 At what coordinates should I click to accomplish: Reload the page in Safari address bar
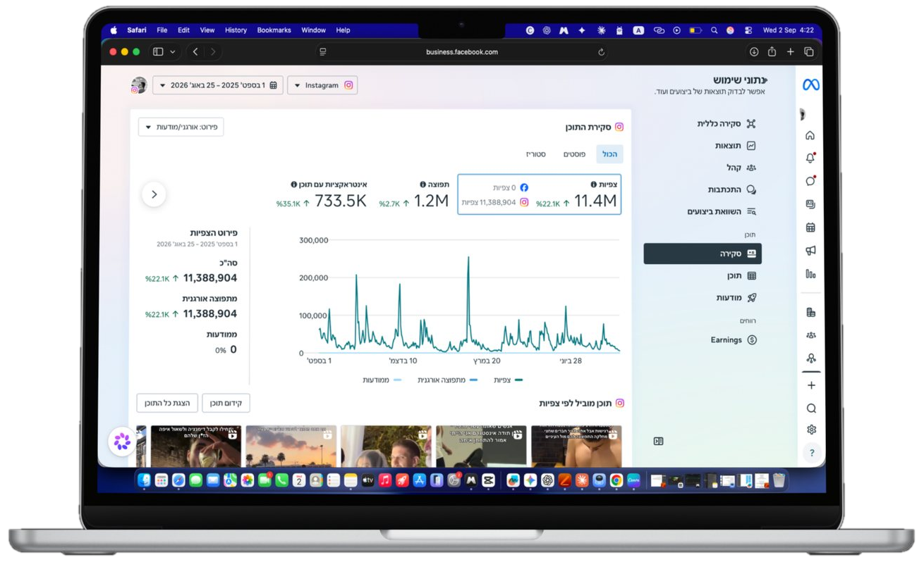(601, 52)
